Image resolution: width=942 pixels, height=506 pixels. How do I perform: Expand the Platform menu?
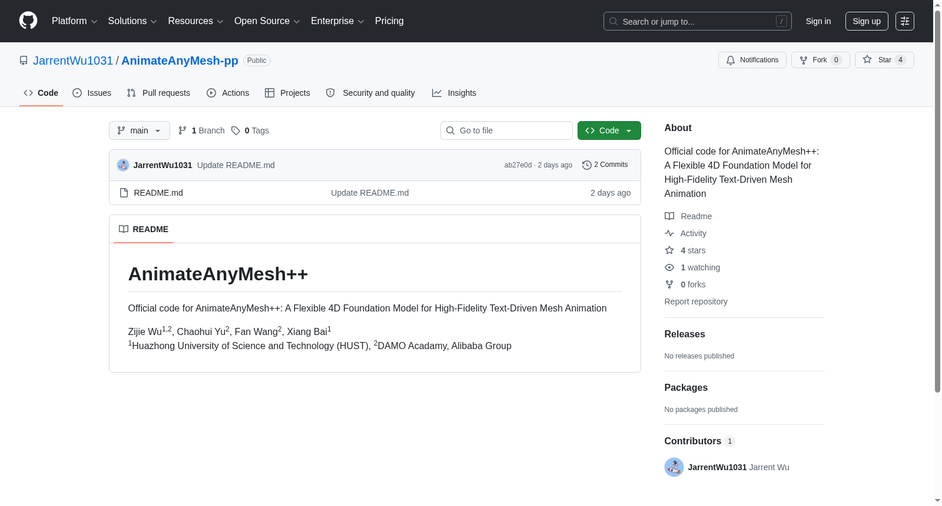click(75, 21)
